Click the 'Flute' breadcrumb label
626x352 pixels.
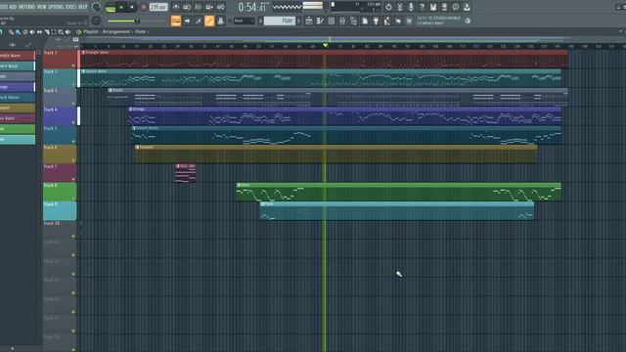point(140,31)
